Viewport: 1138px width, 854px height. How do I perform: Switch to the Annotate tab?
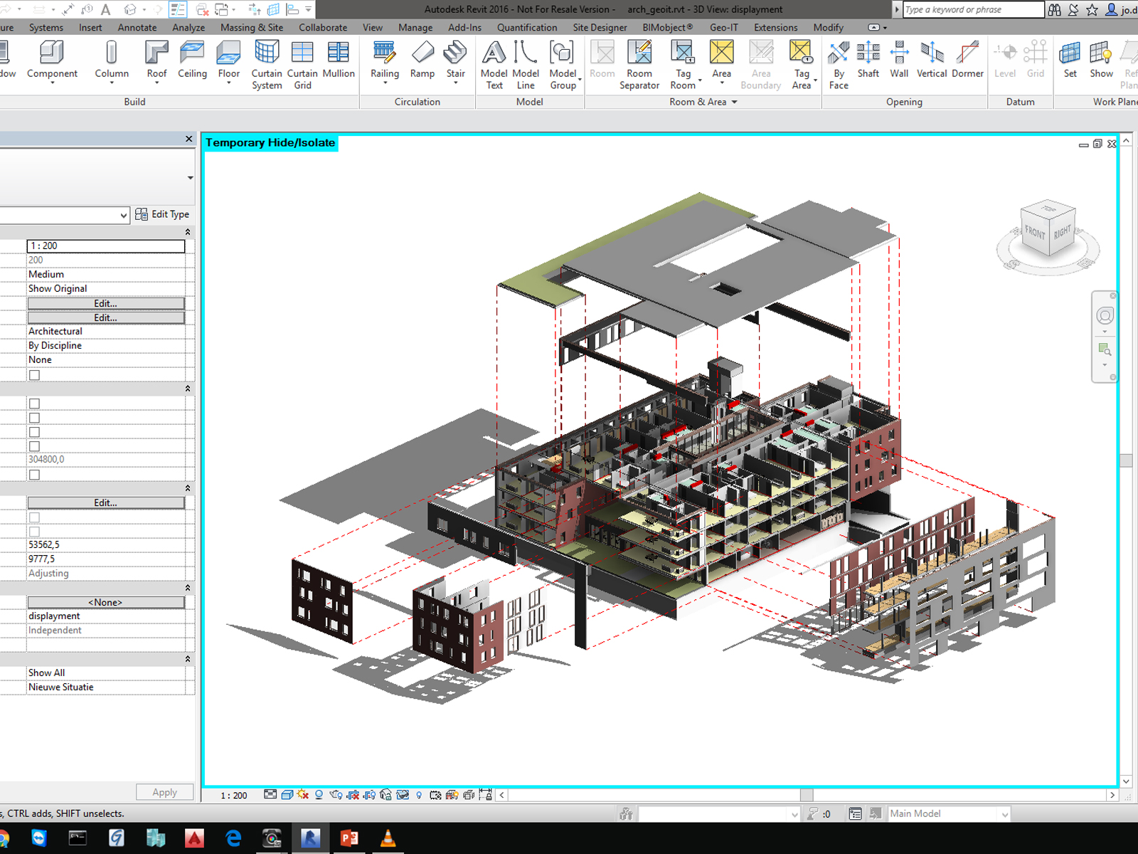click(x=137, y=28)
